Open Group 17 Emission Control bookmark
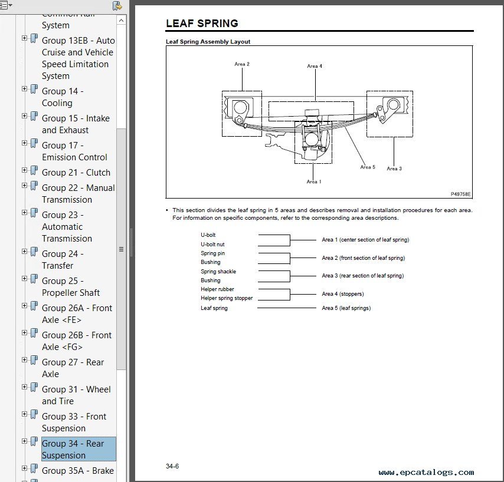The height and width of the screenshot is (482, 504). 74,151
